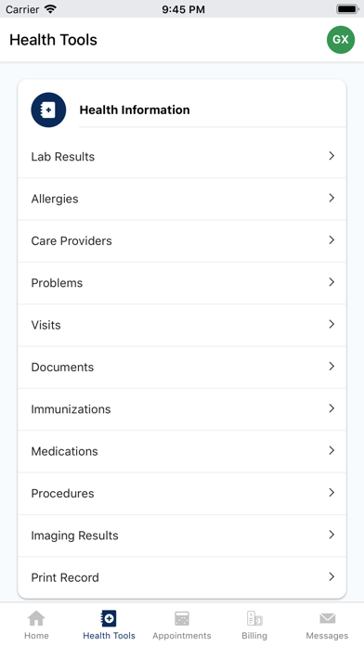Open the Visits list item
The image size is (364, 646).
pyautogui.click(x=182, y=325)
